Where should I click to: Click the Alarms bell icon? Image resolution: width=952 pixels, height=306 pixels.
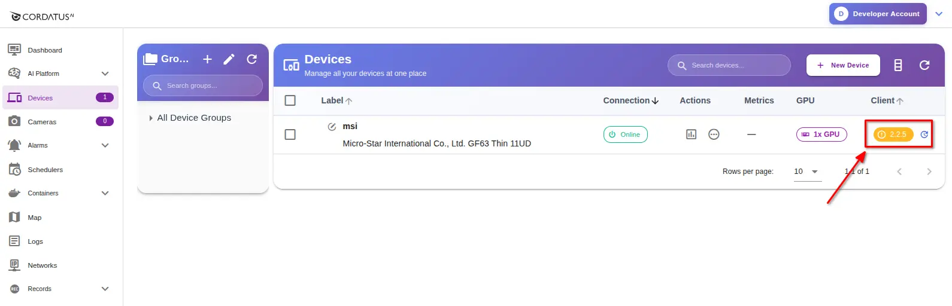point(14,145)
